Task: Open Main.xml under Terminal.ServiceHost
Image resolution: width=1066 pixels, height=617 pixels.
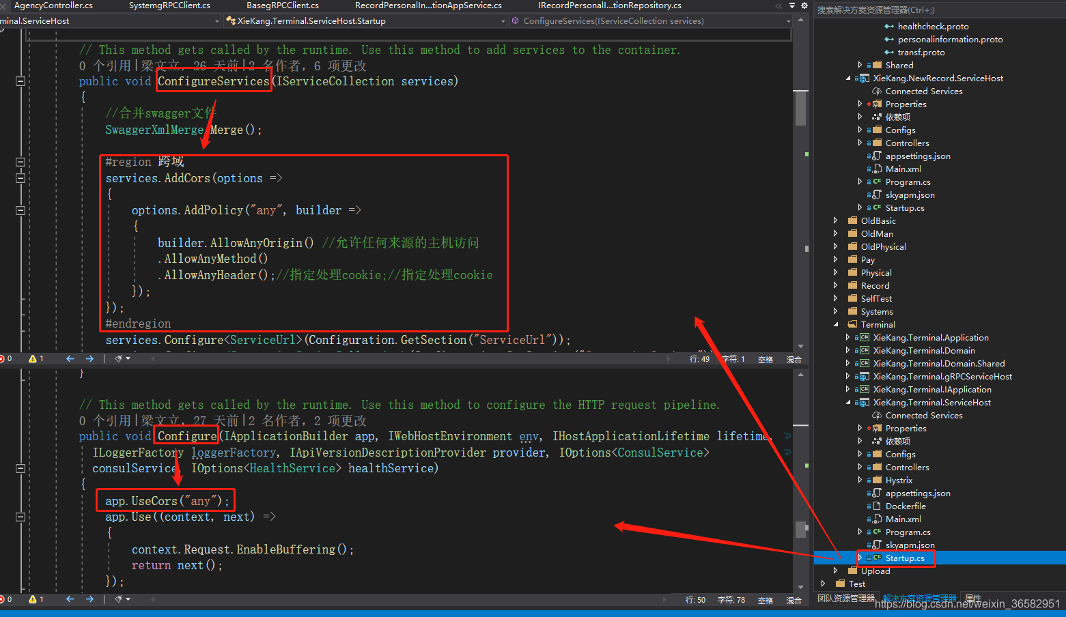Action: pos(903,519)
